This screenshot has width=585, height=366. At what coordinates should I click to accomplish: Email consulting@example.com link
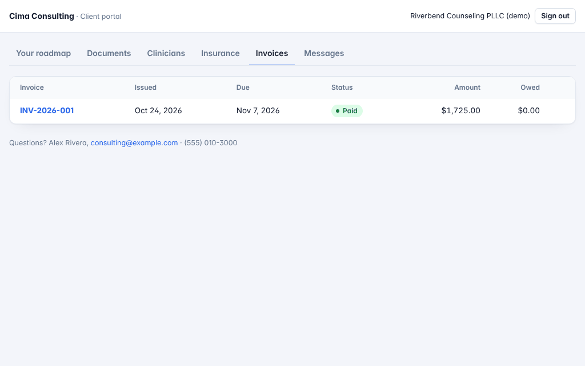pos(134,143)
